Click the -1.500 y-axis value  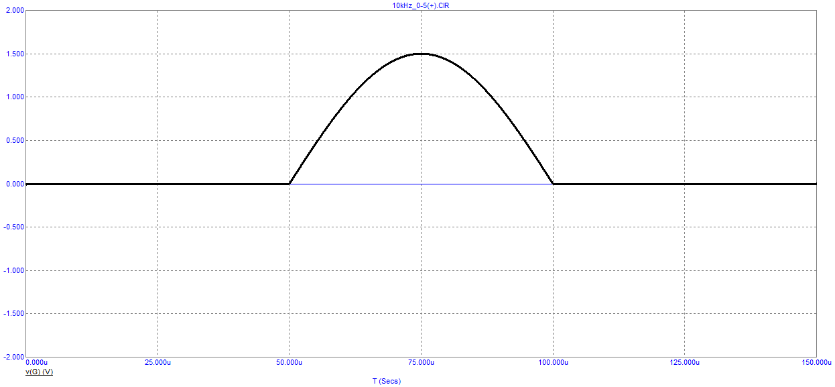click(x=13, y=314)
